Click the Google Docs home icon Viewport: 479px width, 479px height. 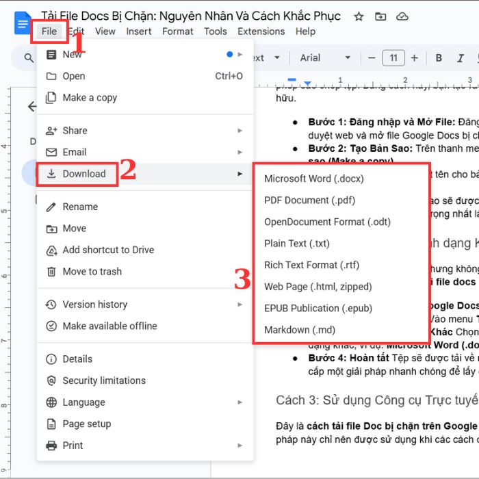tap(23, 23)
